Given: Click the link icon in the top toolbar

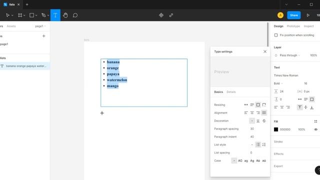Looking at the screenshot, I should [x=171, y=15].
